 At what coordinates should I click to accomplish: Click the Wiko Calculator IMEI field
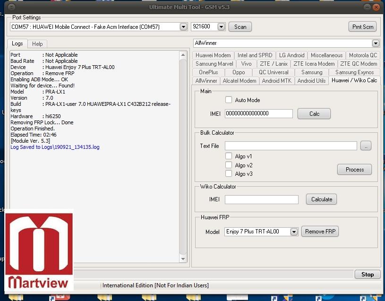[262, 199]
